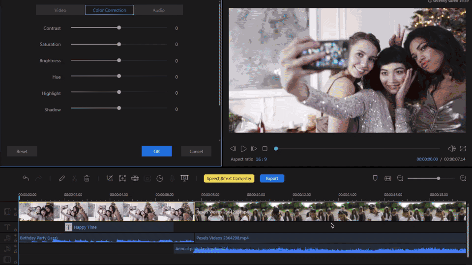The image size is (472, 265).
Task: Lock the Annual party audio track
Action: (16, 251)
